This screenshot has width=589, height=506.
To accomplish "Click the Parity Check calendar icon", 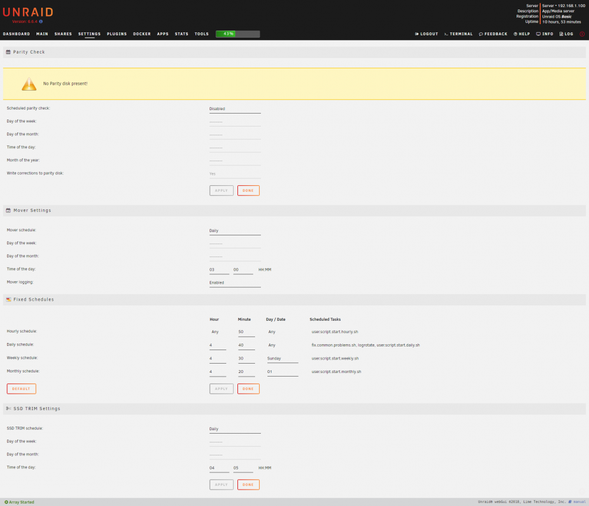I will pyautogui.click(x=8, y=52).
